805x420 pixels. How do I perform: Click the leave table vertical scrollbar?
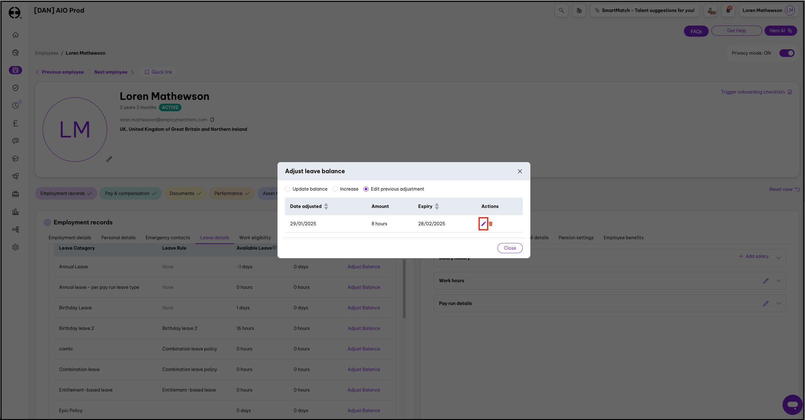[x=404, y=288]
